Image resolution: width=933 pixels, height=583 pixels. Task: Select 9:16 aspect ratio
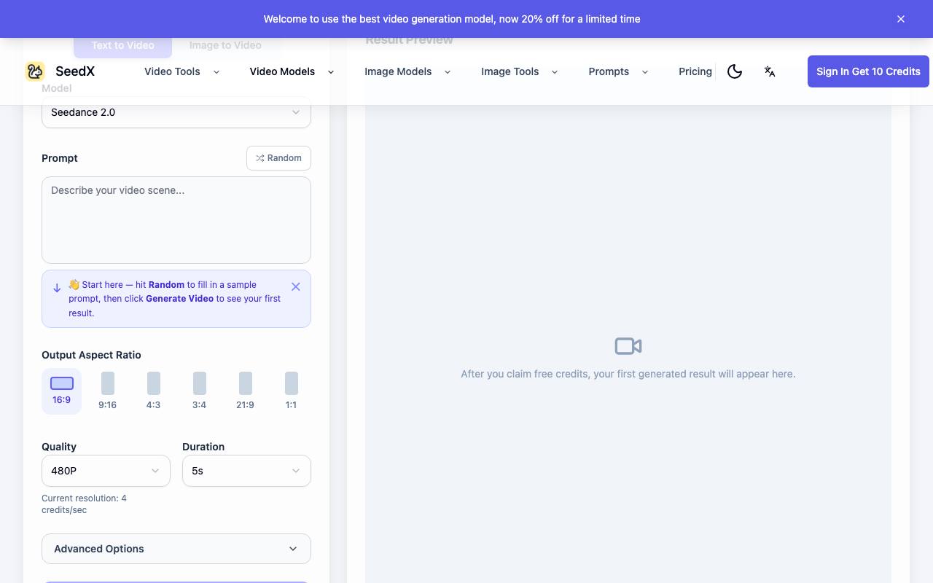(x=107, y=391)
